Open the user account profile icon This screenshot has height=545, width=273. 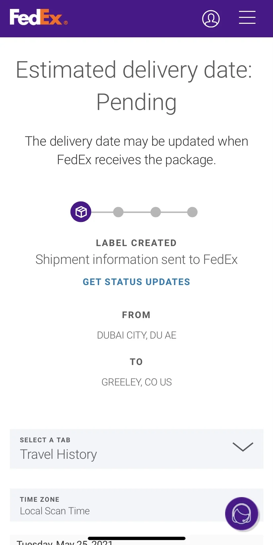click(x=211, y=18)
